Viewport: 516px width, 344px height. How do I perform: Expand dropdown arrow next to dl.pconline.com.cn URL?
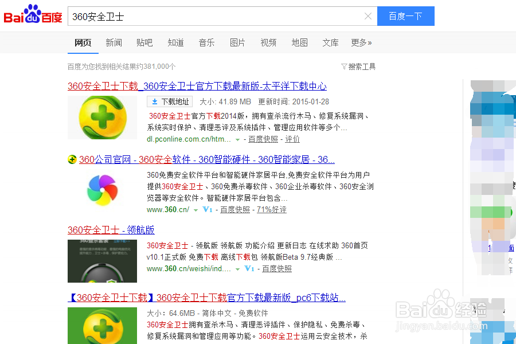tap(237, 140)
